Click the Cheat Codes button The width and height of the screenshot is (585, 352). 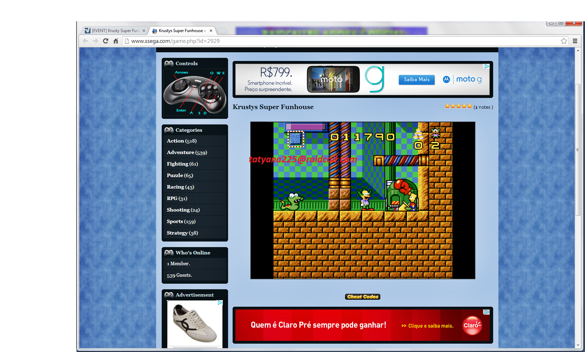pyautogui.click(x=363, y=297)
